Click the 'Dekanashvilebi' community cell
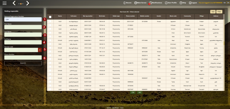 coord(187,85)
